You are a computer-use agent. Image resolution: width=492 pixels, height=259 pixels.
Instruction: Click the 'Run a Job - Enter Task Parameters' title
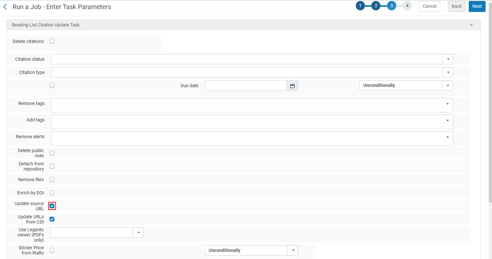pyautogui.click(x=62, y=7)
